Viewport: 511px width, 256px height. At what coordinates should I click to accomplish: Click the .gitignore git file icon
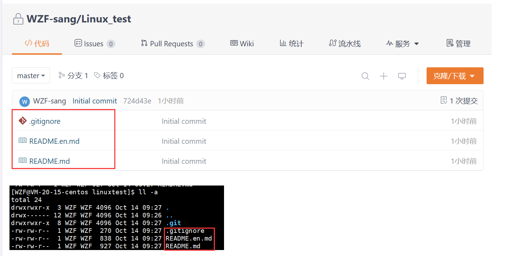[x=23, y=121]
